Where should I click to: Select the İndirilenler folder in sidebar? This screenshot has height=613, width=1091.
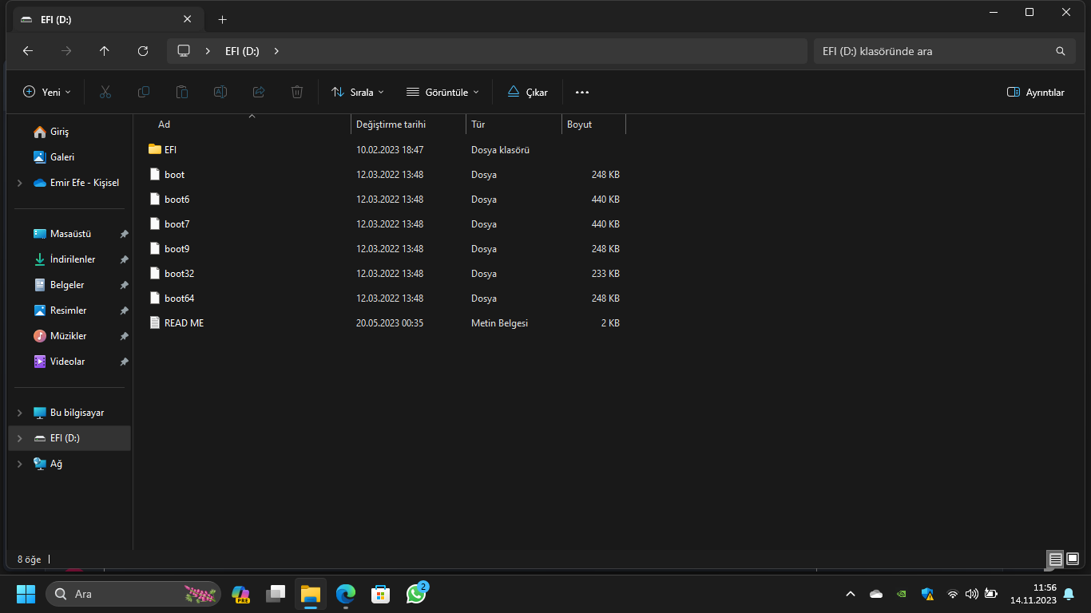[x=72, y=259]
